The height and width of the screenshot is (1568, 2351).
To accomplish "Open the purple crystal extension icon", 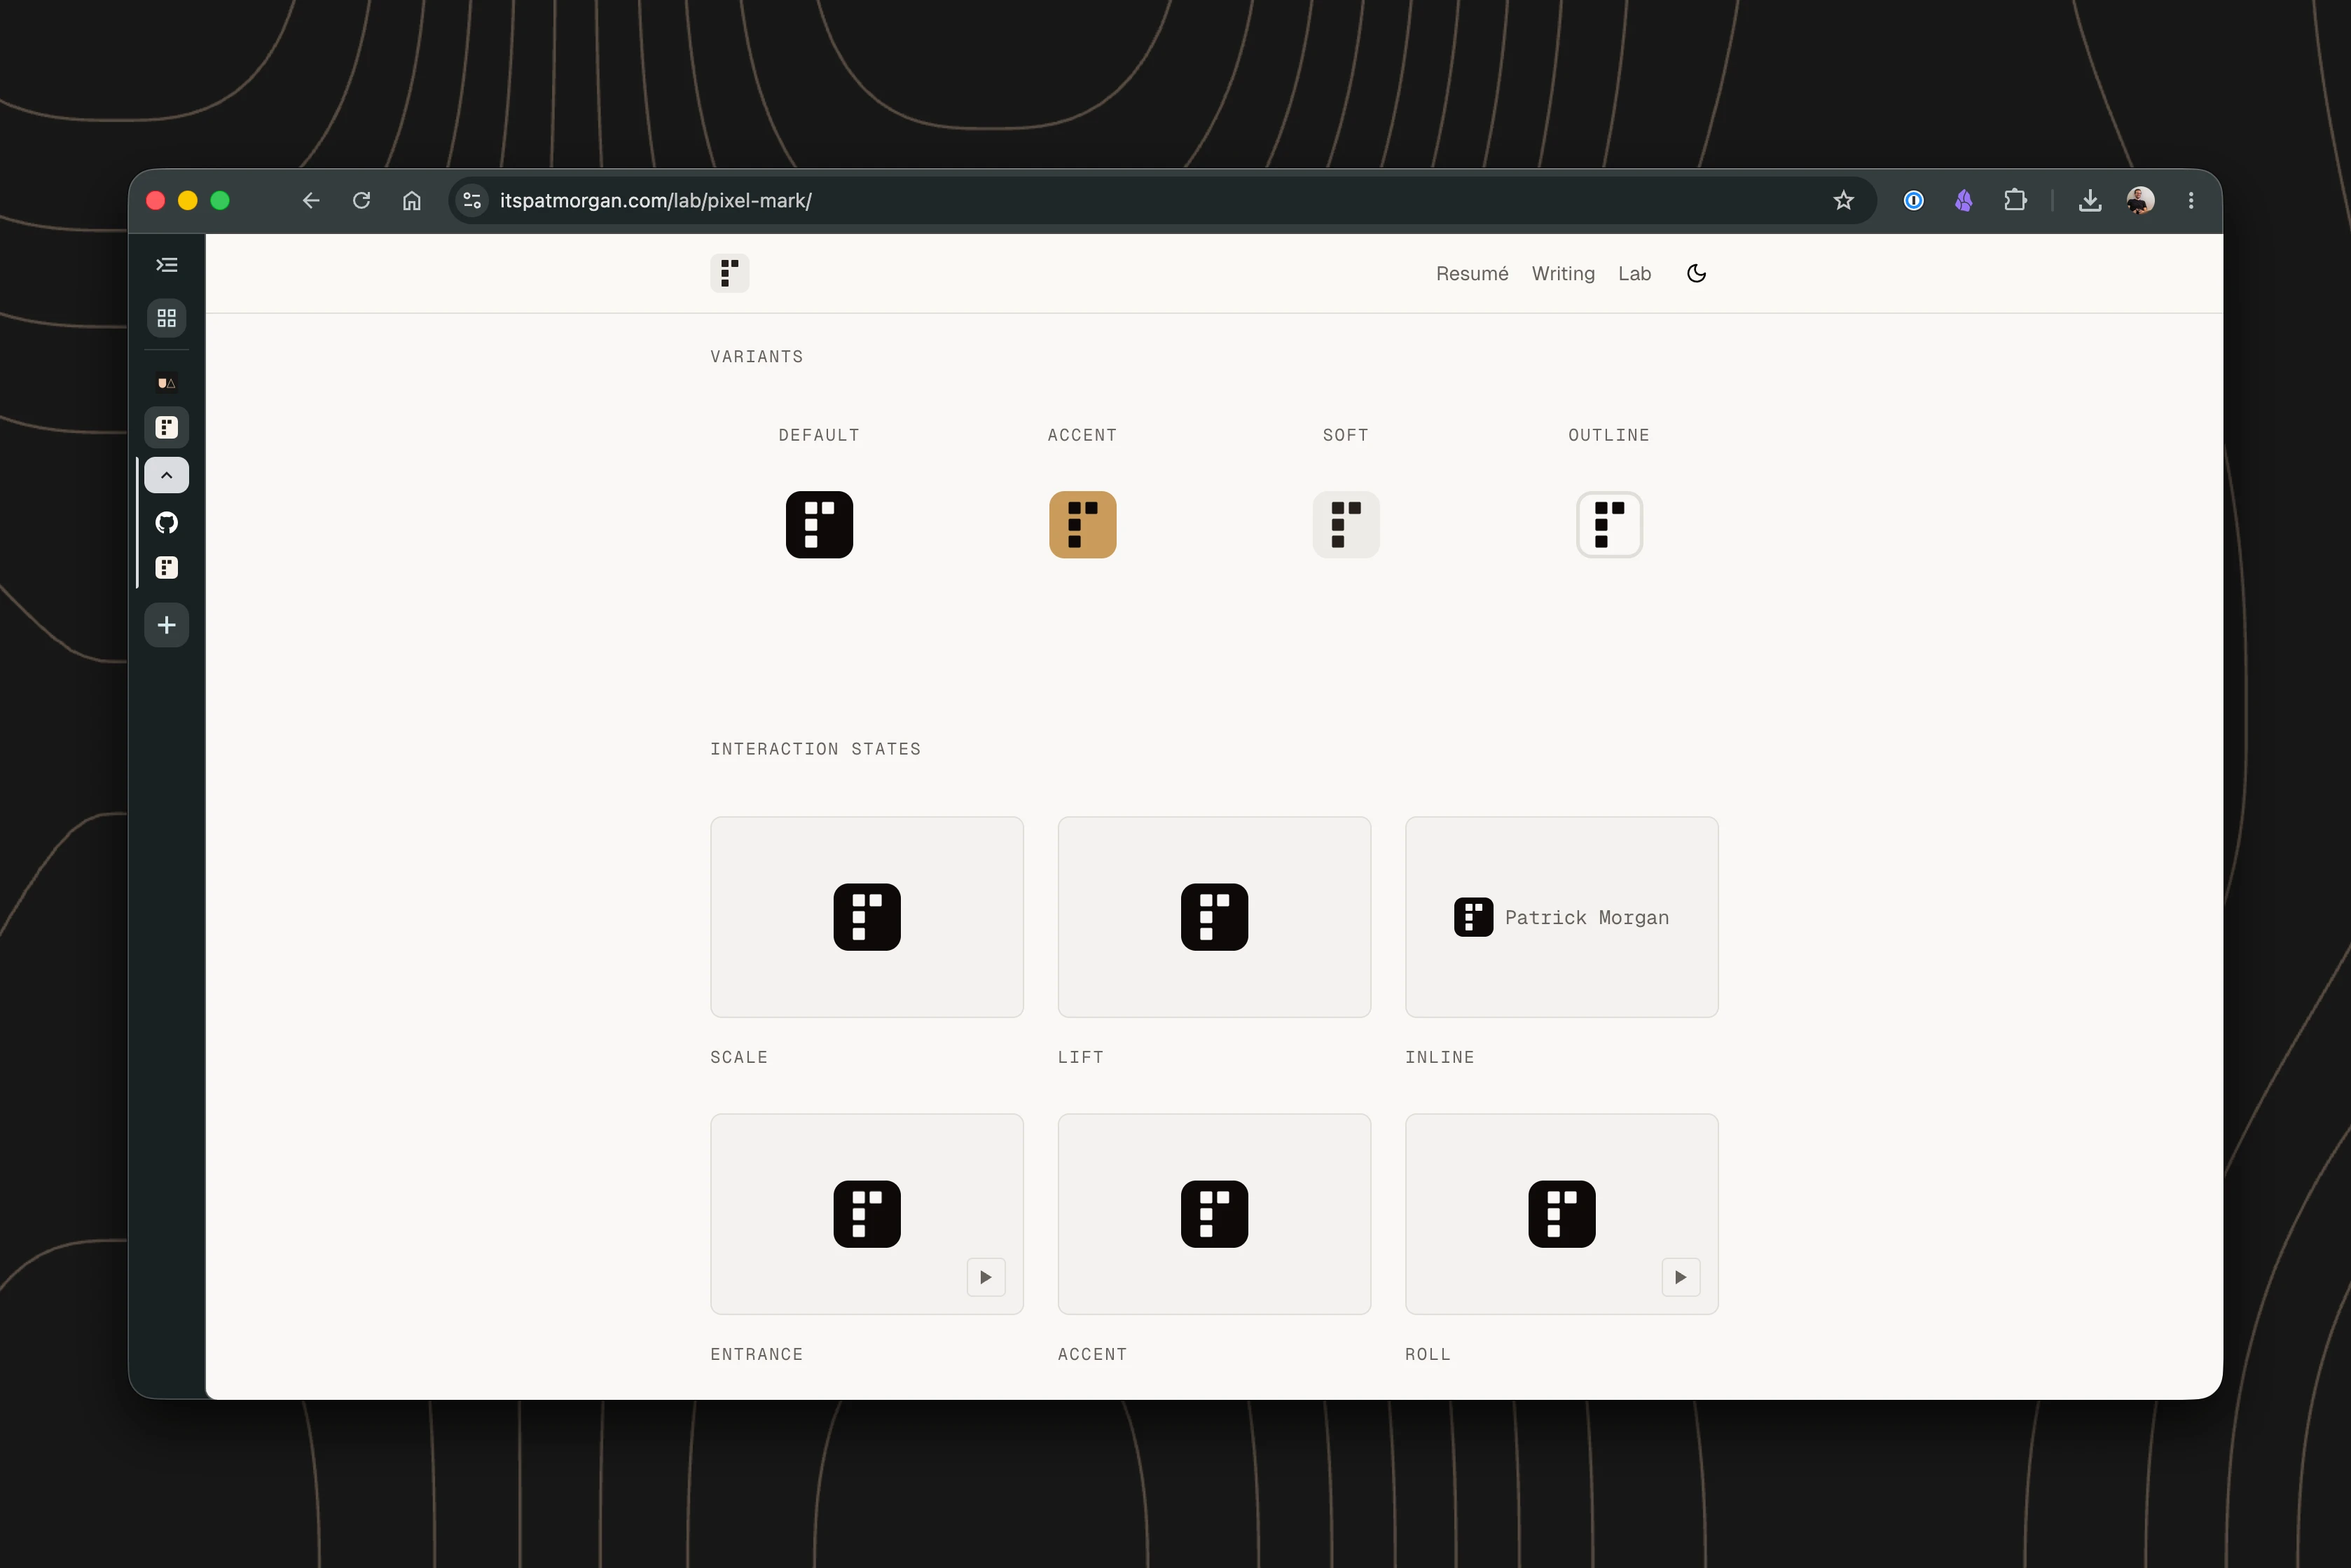I will [x=1964, y=200].
